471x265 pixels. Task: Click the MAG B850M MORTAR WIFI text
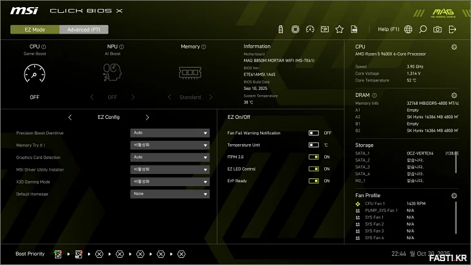pos(279,60)
